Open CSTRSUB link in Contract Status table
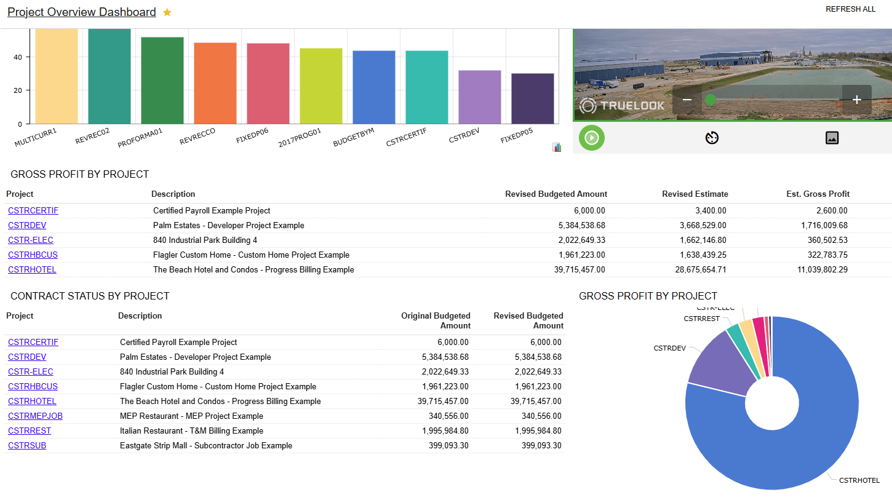 pos(27,445)
